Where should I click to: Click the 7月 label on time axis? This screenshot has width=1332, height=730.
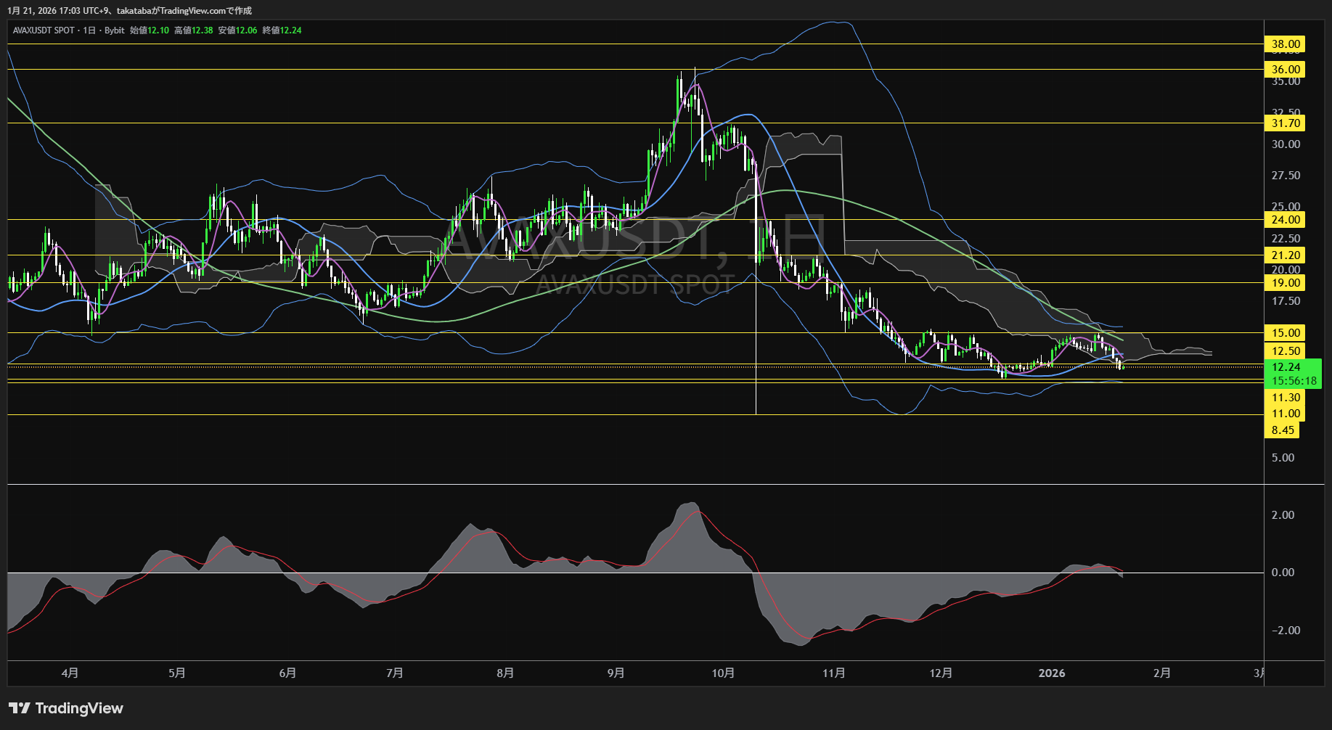tap(394, 673)
